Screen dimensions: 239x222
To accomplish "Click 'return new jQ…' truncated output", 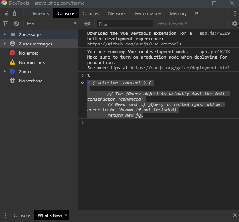I will click(125, 115).
